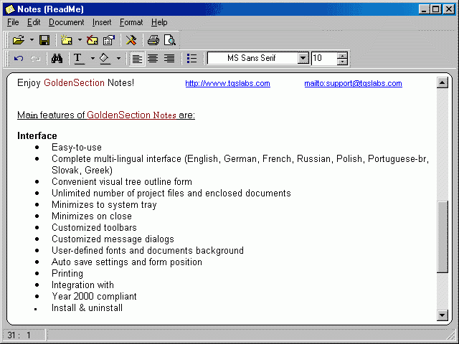Increase font size with up spinner

pyautogui.click(x=342, y=55)
